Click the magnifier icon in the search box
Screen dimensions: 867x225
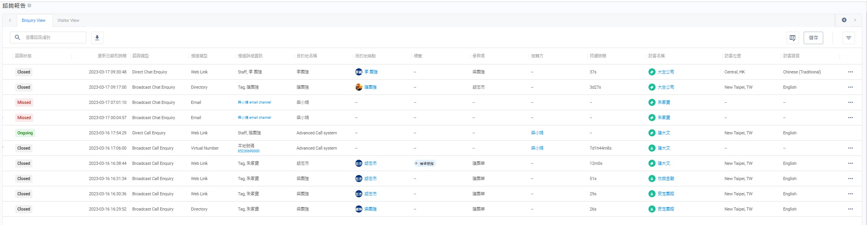(17, 37)
